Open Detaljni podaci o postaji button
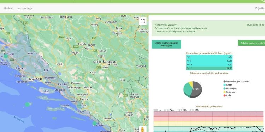 click(x=252, y=43)
